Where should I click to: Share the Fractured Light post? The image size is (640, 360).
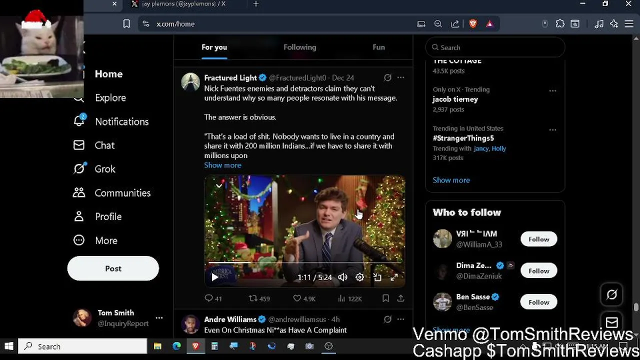400,298
